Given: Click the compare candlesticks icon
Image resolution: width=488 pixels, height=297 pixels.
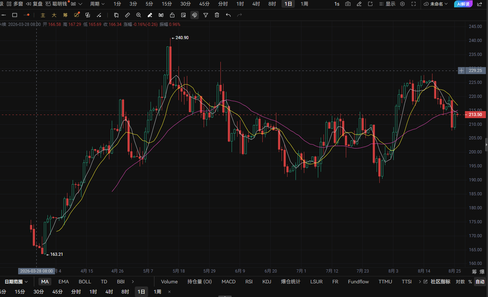Looking at the screenshot, I should coord(161,15).
